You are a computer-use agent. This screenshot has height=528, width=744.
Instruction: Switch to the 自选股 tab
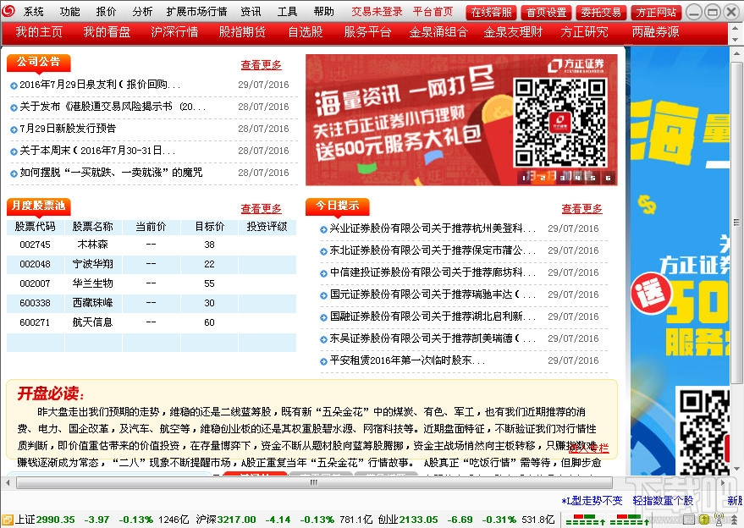(x=305, y=32)
